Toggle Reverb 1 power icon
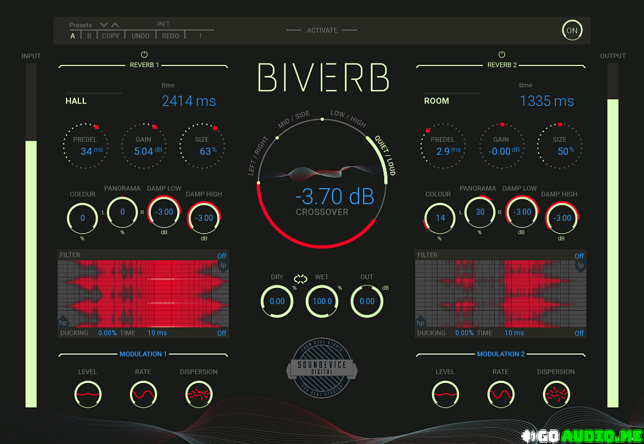Screen dimensions: 644x444 click(144, 55)
